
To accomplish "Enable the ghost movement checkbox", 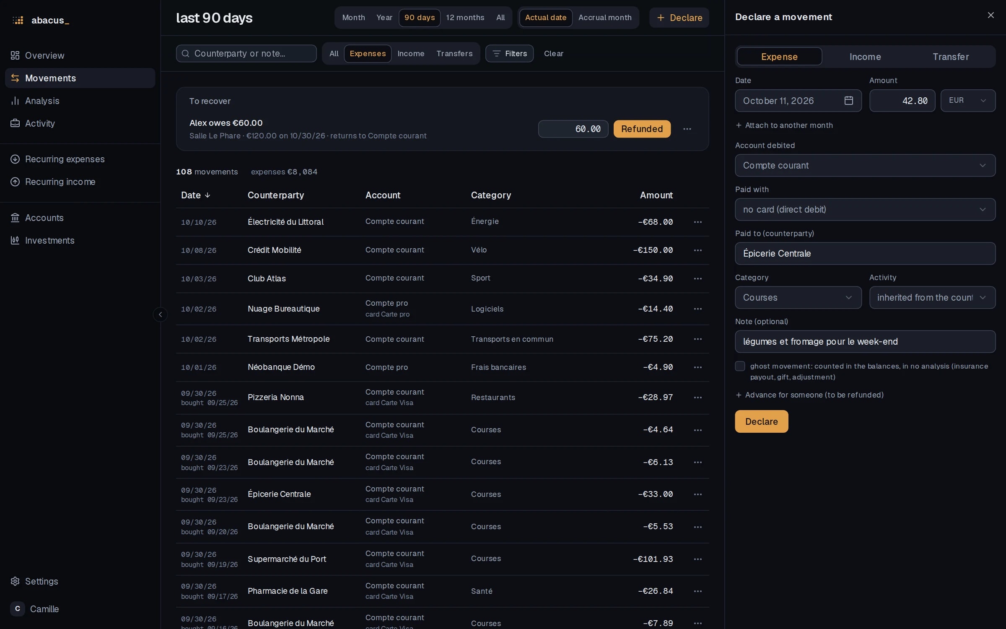I will coord(740,366).
